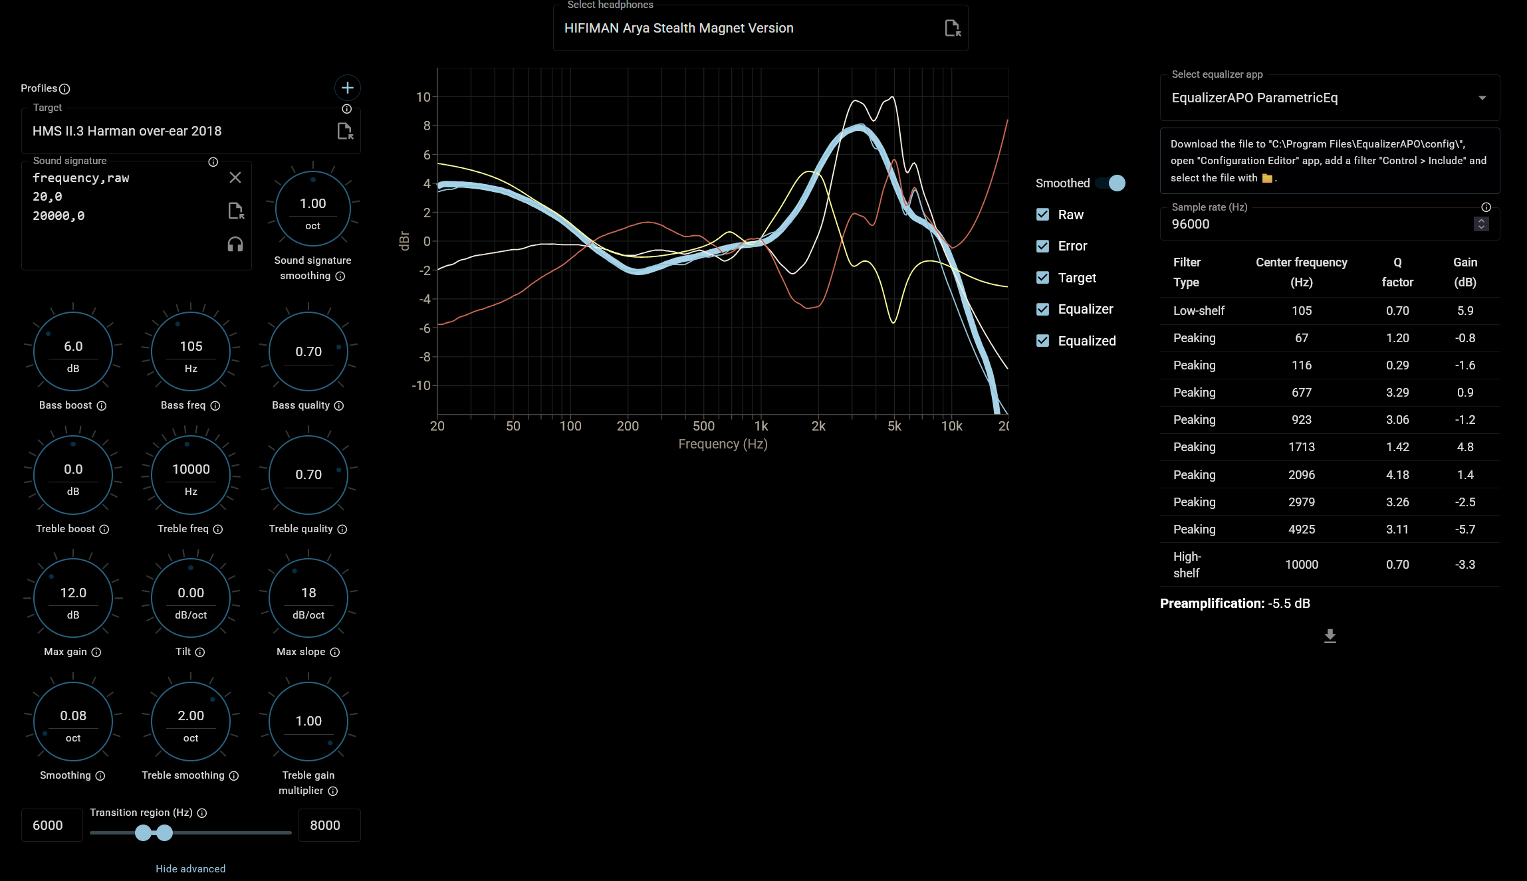The height and width of the screenshot is (881, 1527).
Task: Click the Hide advanced link
Action: (190, 868)
